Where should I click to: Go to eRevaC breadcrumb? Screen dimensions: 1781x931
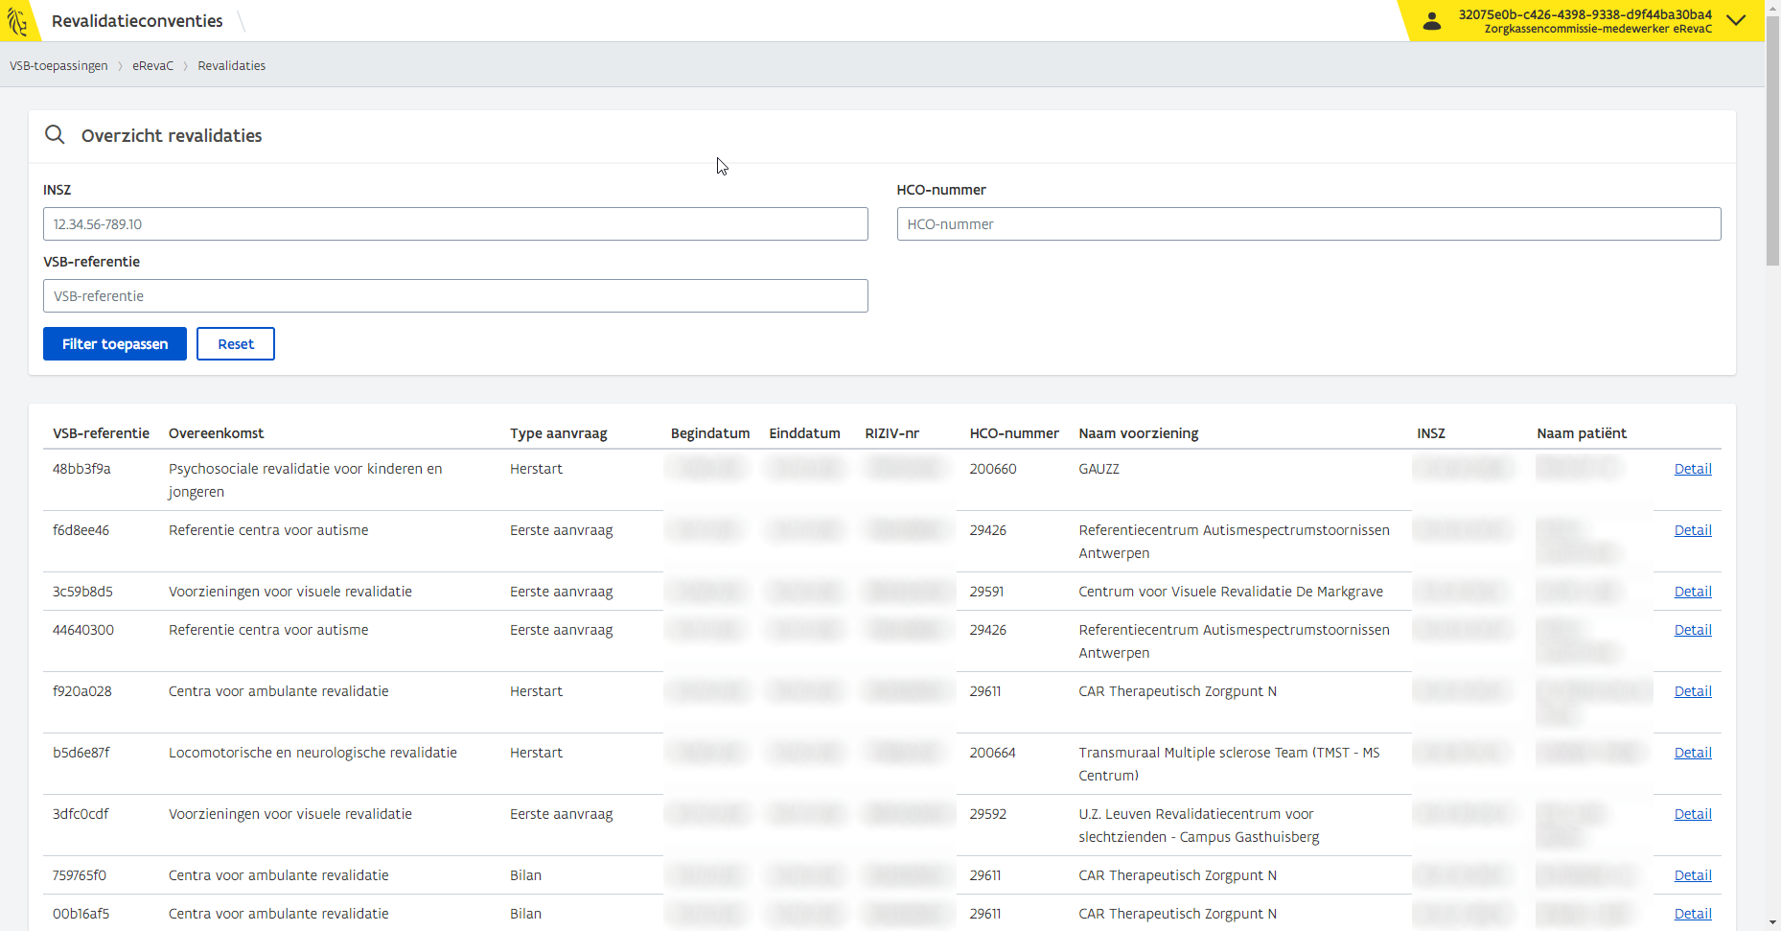tap(153, 66)
